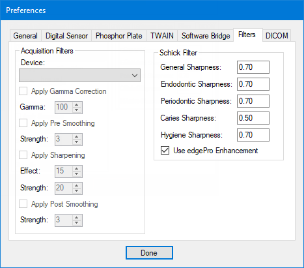
Task: Uncheck Use edgePro Enhancement
Action: click(165, 151)
